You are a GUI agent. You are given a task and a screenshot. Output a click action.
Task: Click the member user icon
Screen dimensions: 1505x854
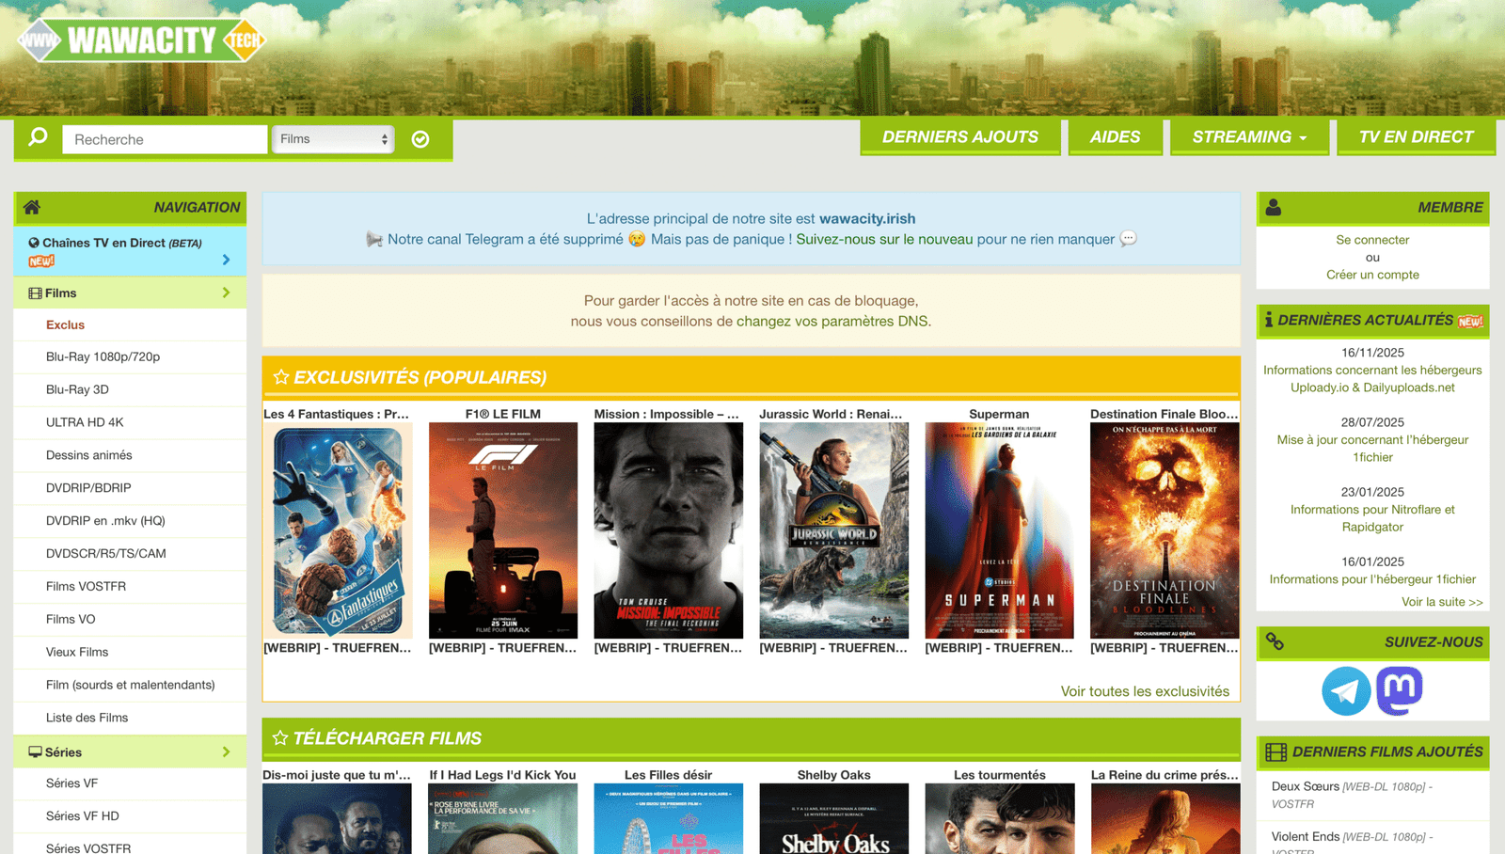[1274, 207]
